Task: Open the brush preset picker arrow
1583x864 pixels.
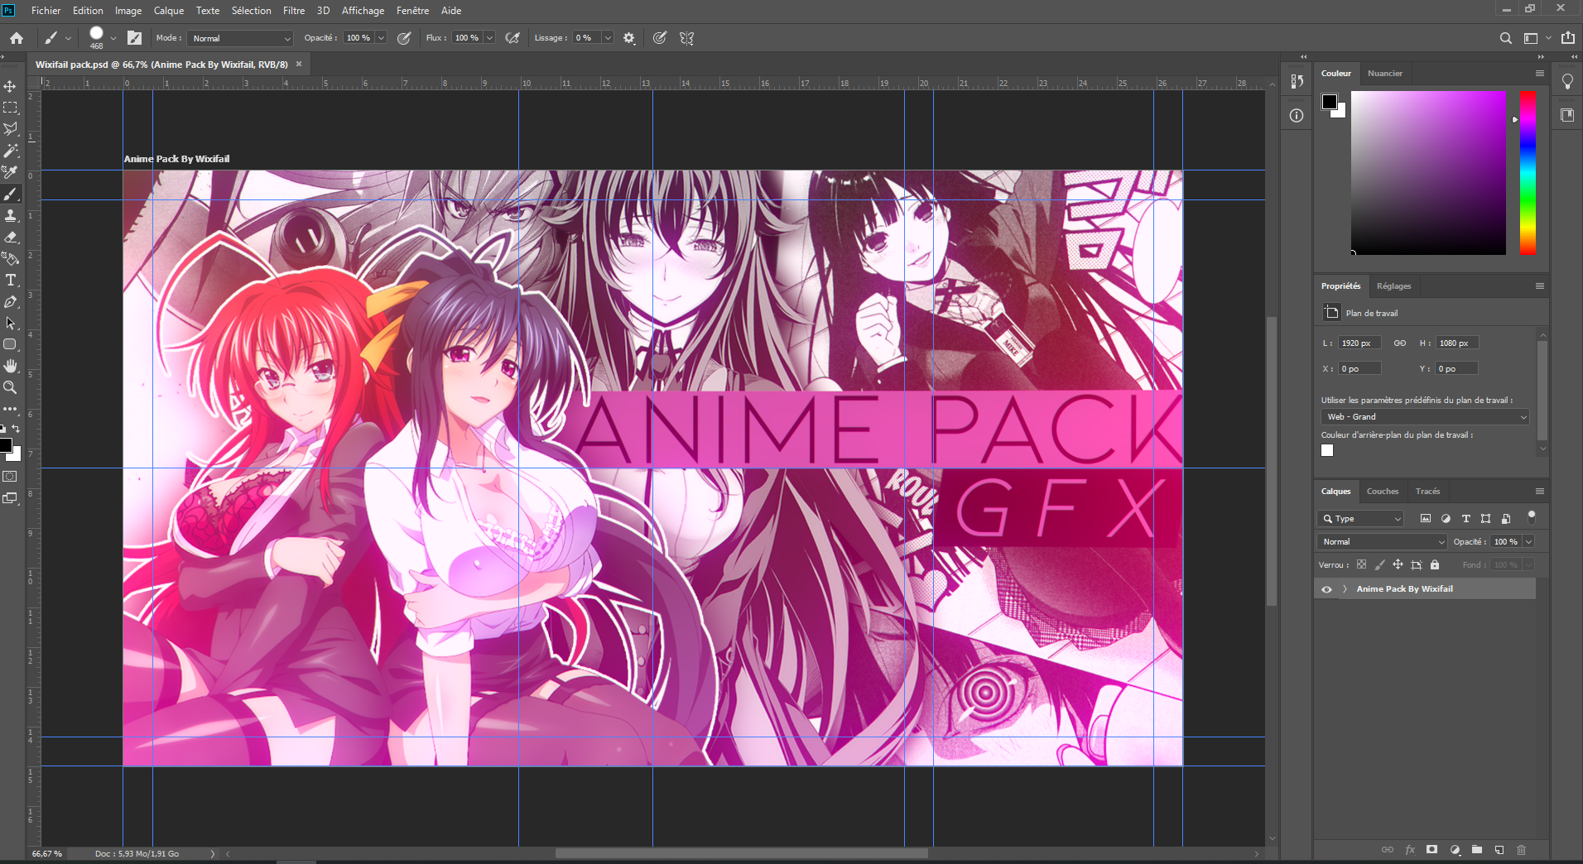Action: tap(113, 38)
